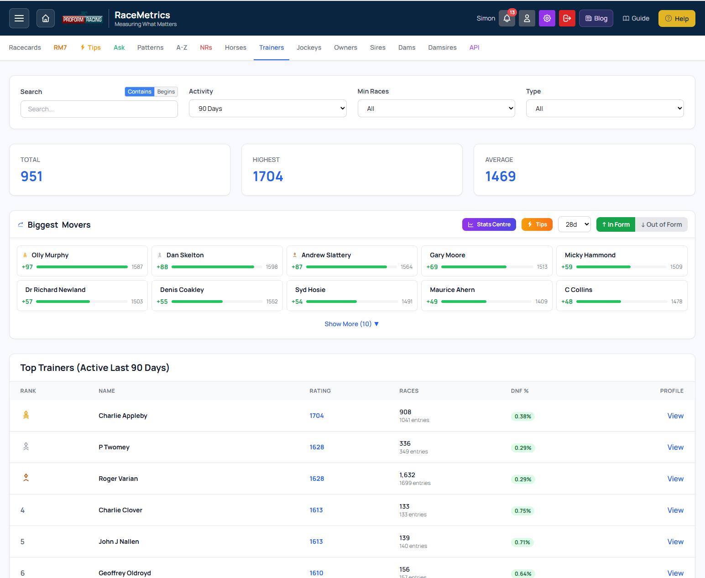This screenshot has width=705, height=578.
Task: Open the Patterns tab
Action: (151, 47)
